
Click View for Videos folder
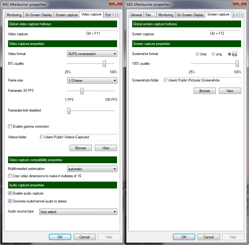(106, 148)
